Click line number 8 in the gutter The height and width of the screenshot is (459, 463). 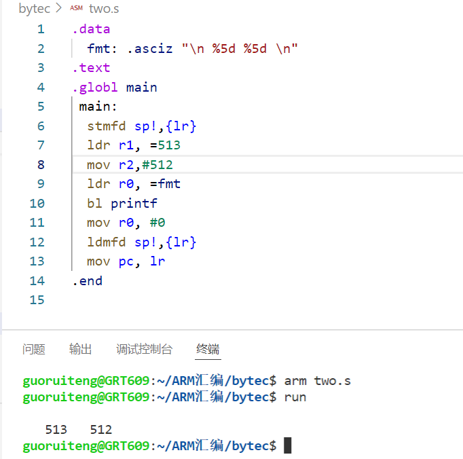[x=41, y=164]
